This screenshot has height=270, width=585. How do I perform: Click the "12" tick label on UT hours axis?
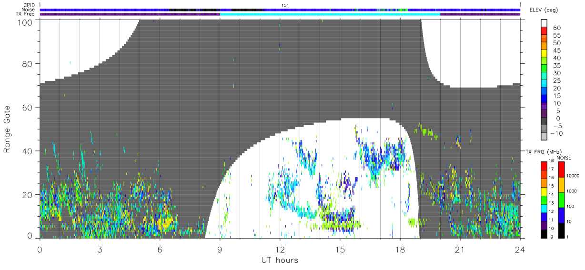pos(280,250)
